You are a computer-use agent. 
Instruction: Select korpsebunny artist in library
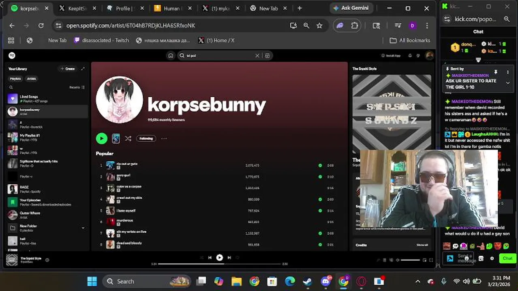[47, 112]
